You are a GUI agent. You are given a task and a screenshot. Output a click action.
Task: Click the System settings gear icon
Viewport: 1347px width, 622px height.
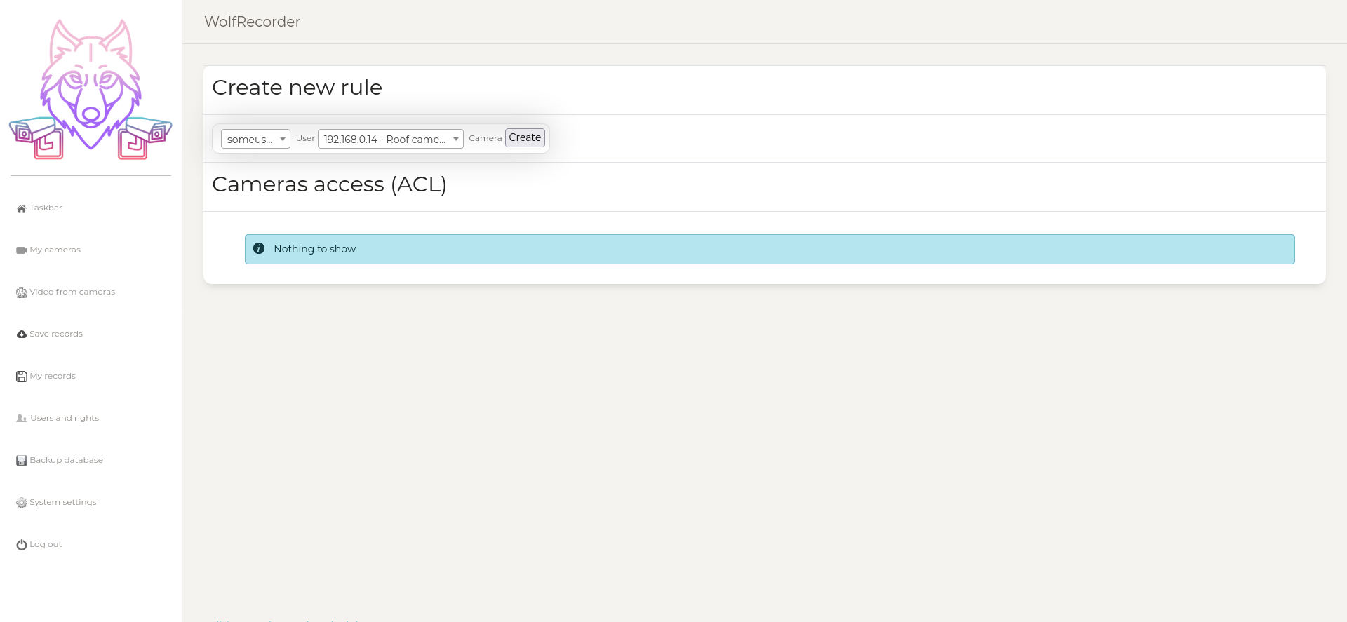[x=22, y=503]
